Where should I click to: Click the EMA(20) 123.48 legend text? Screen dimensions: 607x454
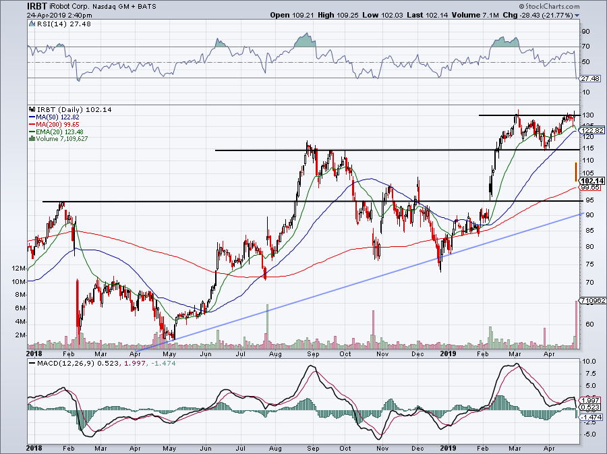pyautogui.click(x=59, y=132)
